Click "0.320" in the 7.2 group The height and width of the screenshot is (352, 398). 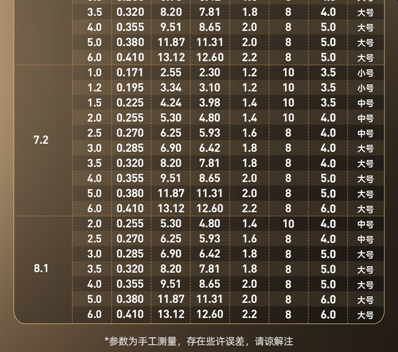point(130,163)
